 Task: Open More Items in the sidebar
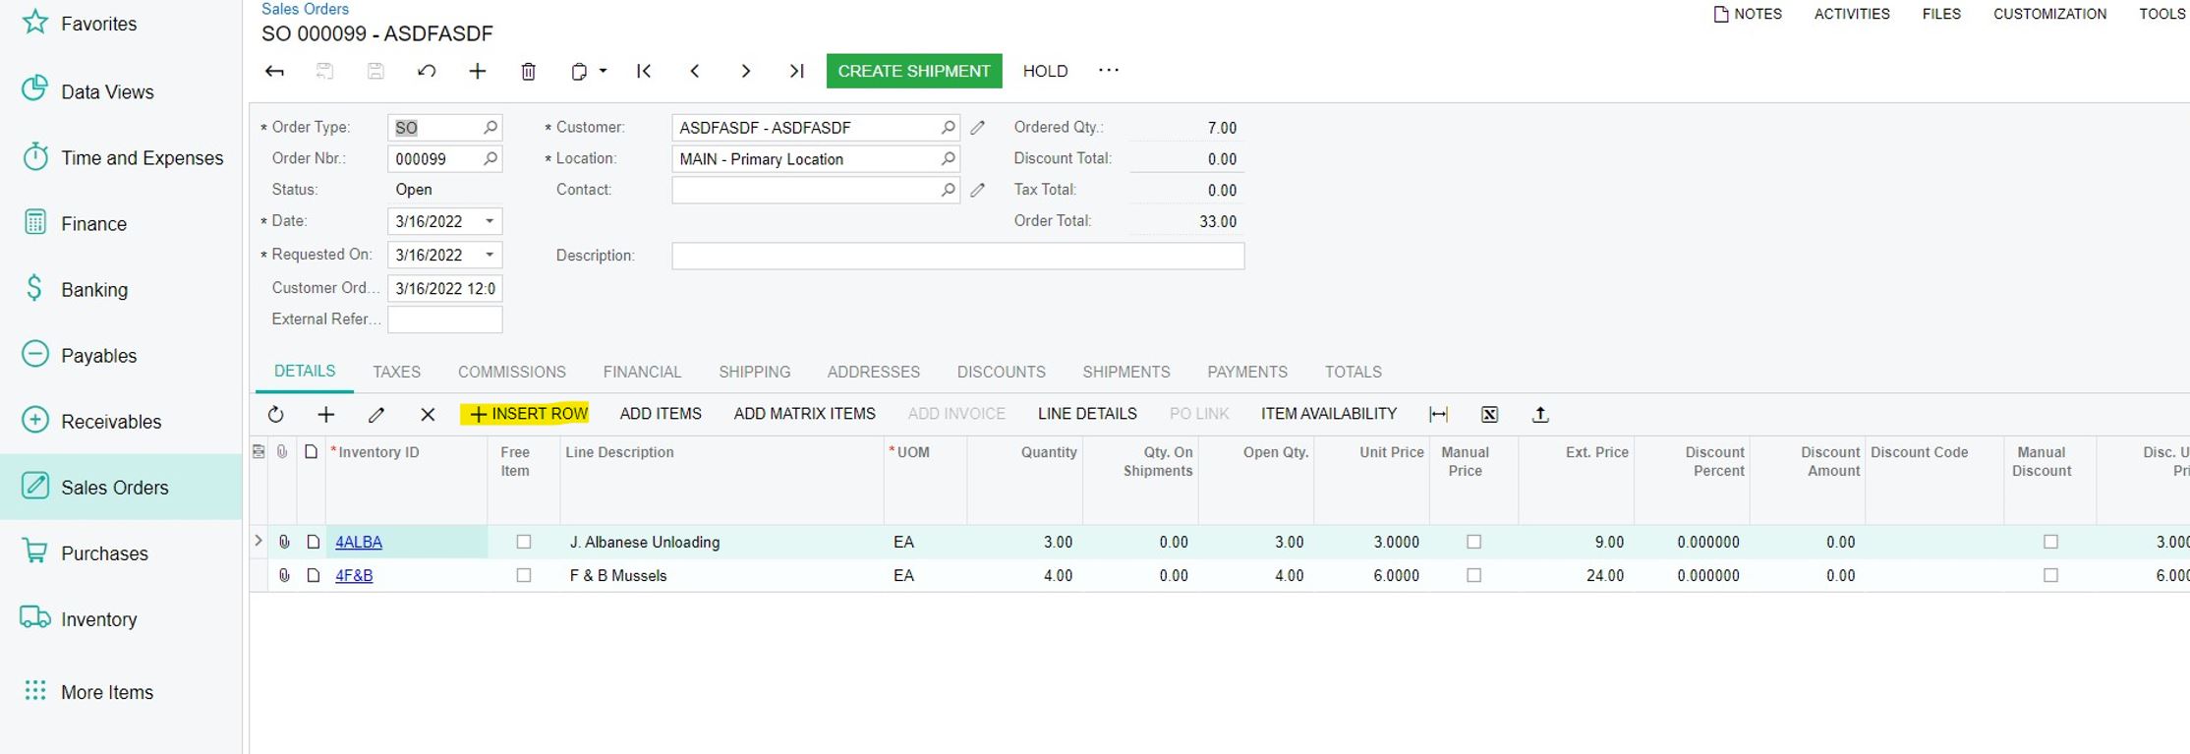(121, 692)
